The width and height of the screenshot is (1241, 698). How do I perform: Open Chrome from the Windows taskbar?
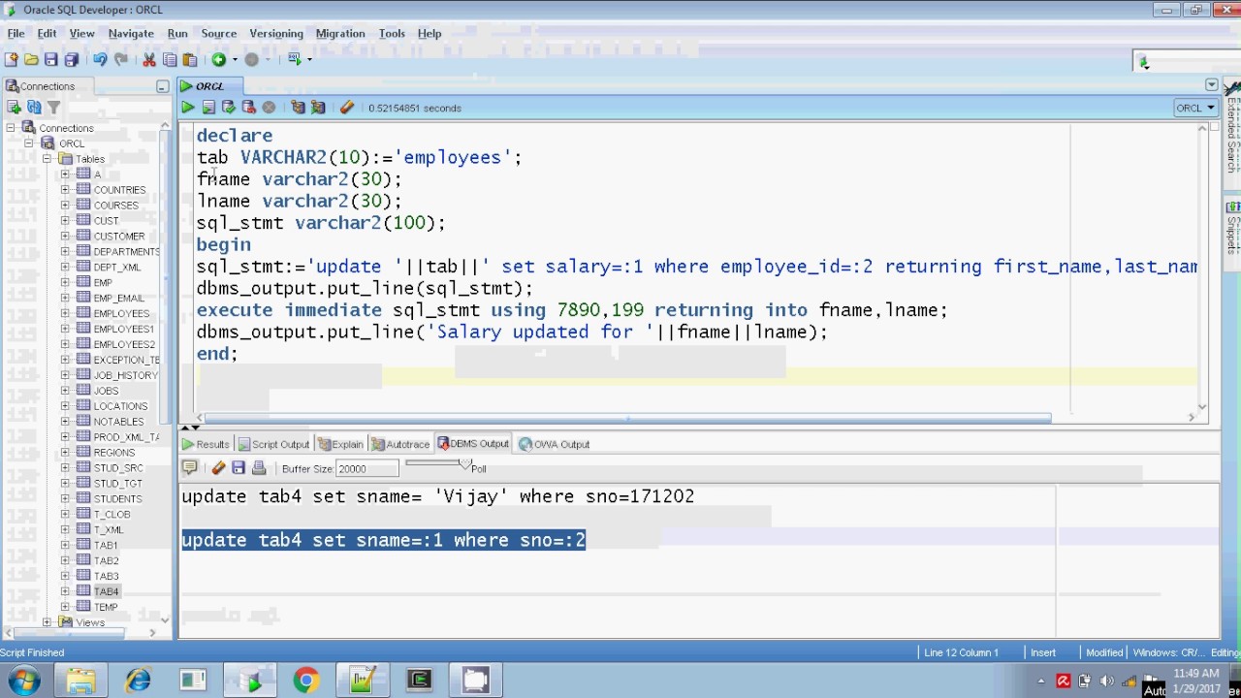tap(305, 681)
